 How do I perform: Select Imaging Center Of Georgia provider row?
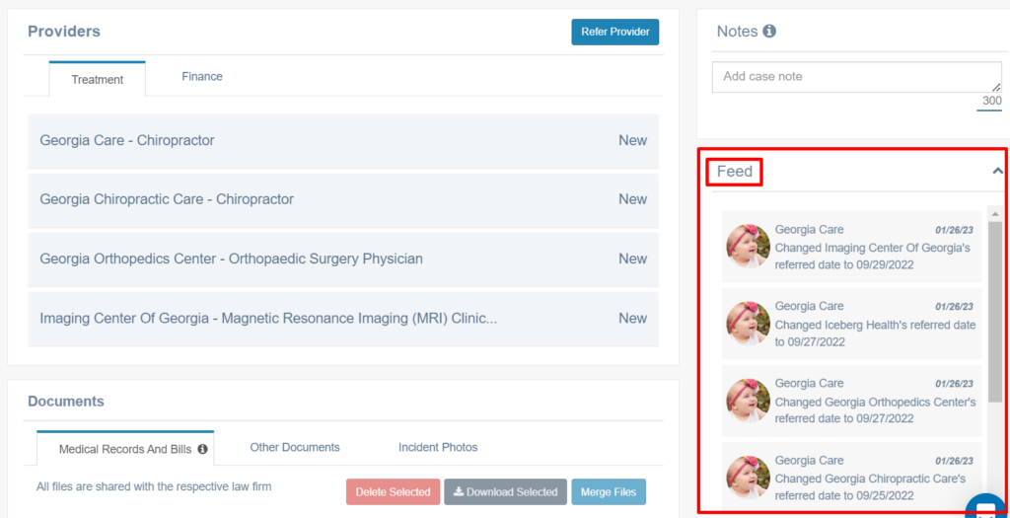(343, 319)
